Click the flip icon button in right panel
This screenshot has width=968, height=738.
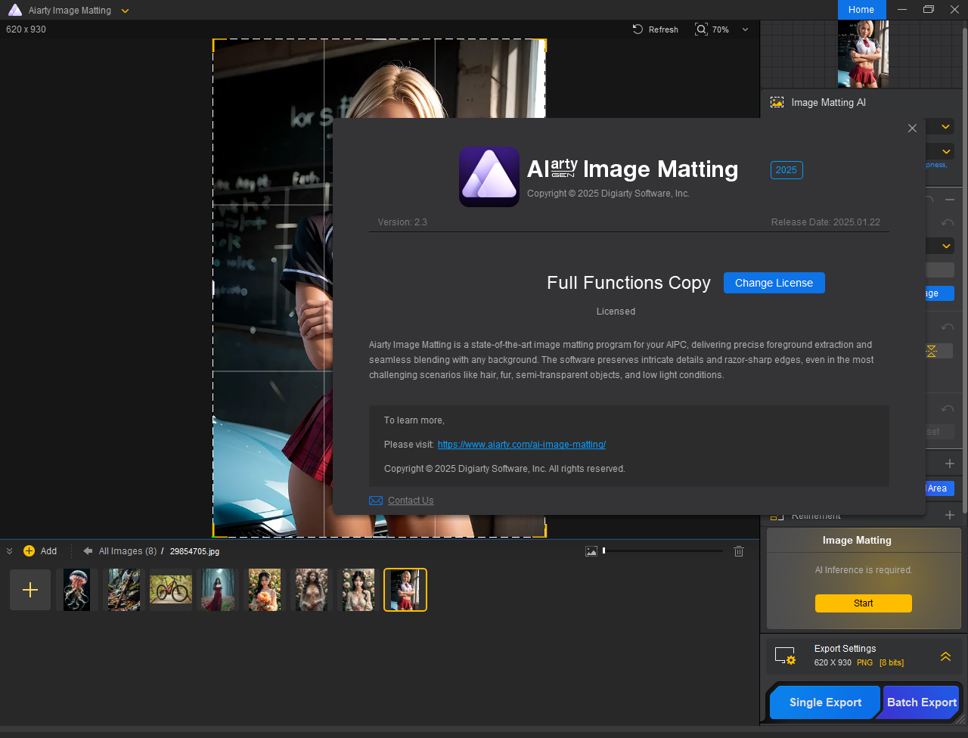931,351
